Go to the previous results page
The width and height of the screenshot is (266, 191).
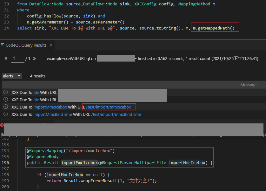click(x=6, y=58)
